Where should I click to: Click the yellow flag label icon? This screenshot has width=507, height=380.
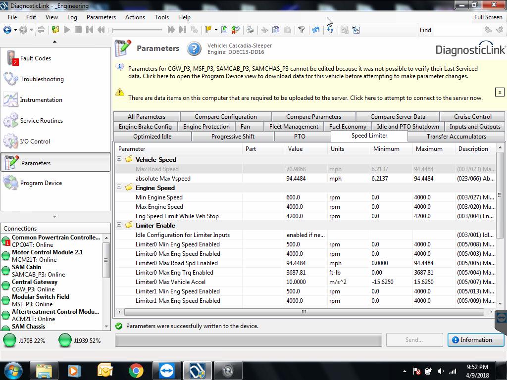pyautogui.click(x=208, y=30)
